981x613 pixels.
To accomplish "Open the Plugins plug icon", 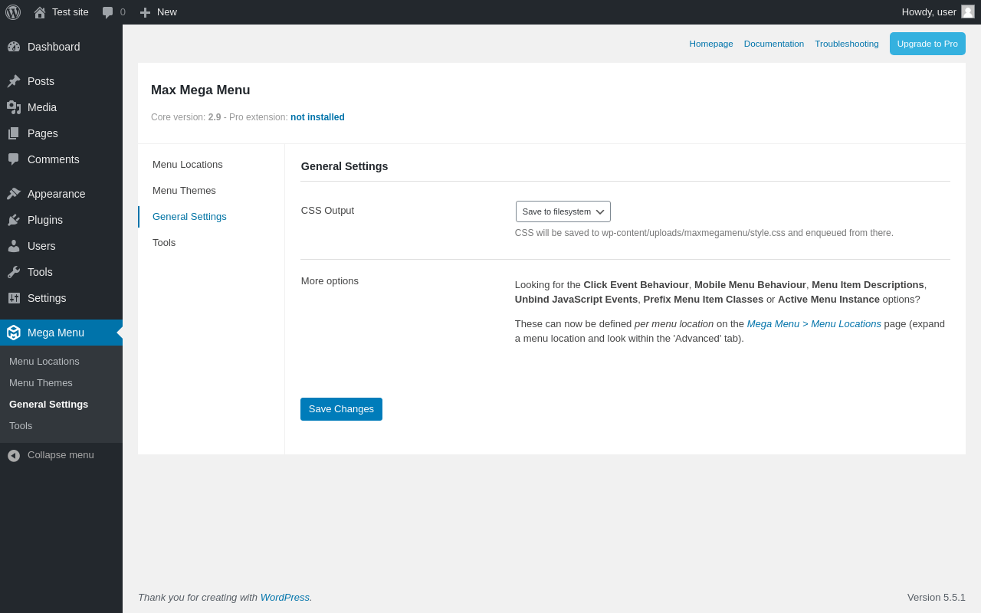I will point(14,220).
